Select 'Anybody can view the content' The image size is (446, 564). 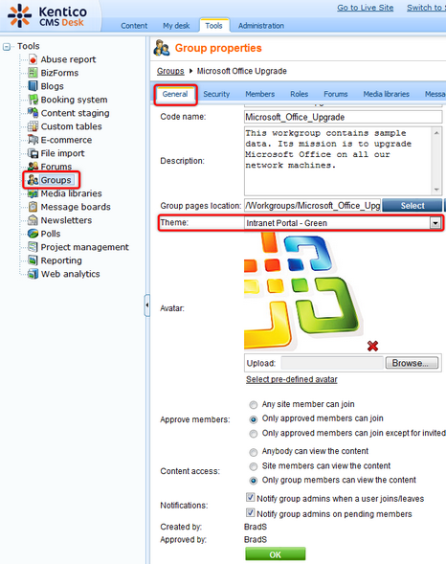click(254, 452)
